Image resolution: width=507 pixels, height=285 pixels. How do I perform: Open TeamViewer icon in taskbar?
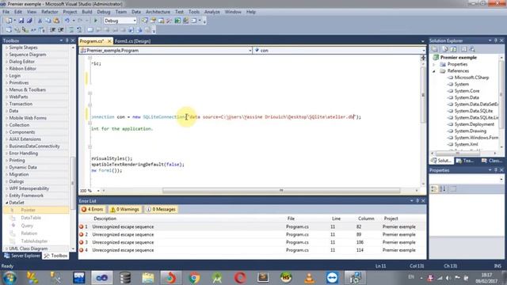[332, 278]
